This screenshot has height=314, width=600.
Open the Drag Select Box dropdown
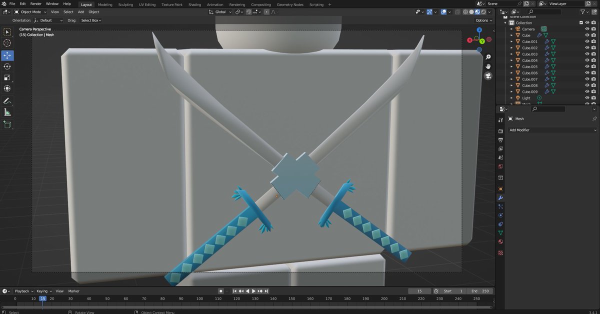click(91, 20)
